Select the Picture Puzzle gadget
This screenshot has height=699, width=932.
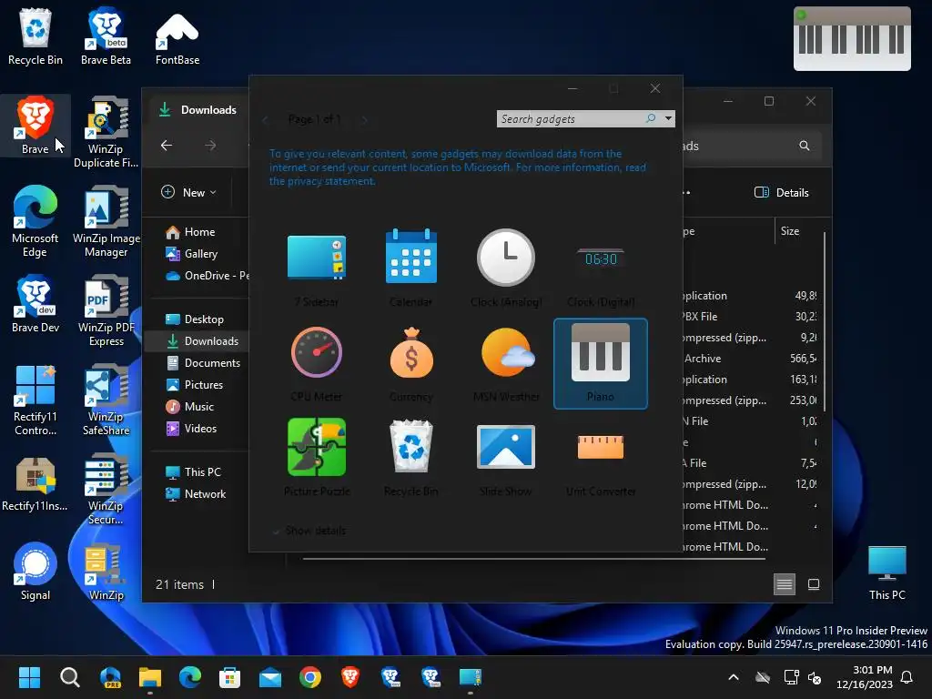click(x=316, y=459)
